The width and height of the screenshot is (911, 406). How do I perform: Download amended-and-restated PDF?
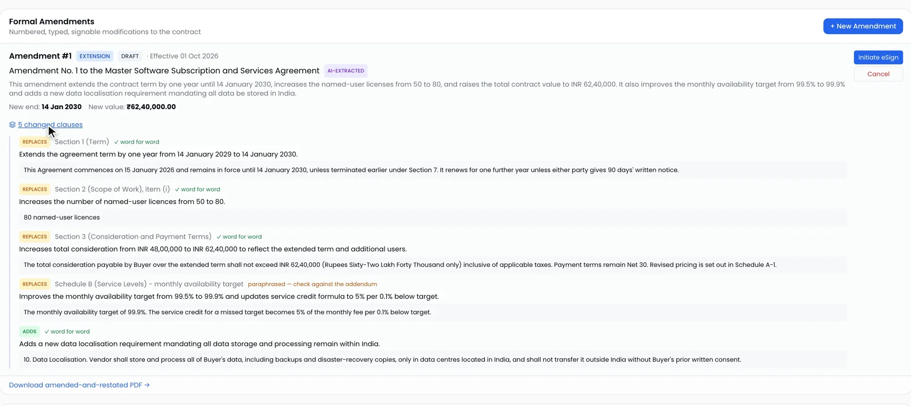79,385
